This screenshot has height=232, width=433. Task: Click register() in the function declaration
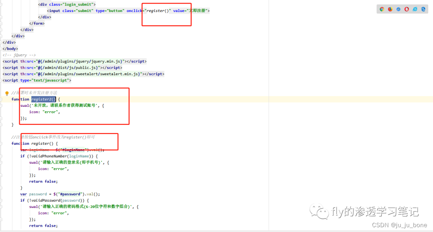[x=42, y=144]
